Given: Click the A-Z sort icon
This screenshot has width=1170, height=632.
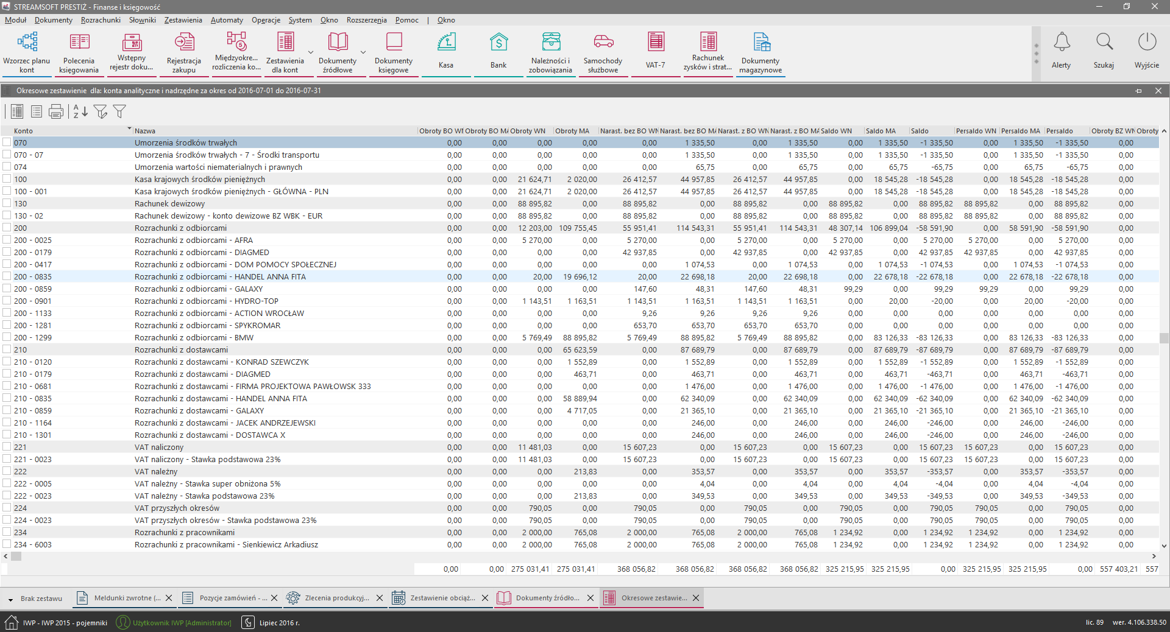Looking at the screenshot, I should coord(80,111).
